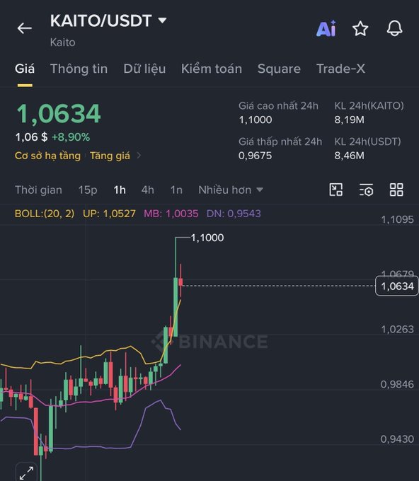Tap the 1,1095 price axis label
Image resolution: width=419 pixels, height=481 pixels.
[397, 219]
